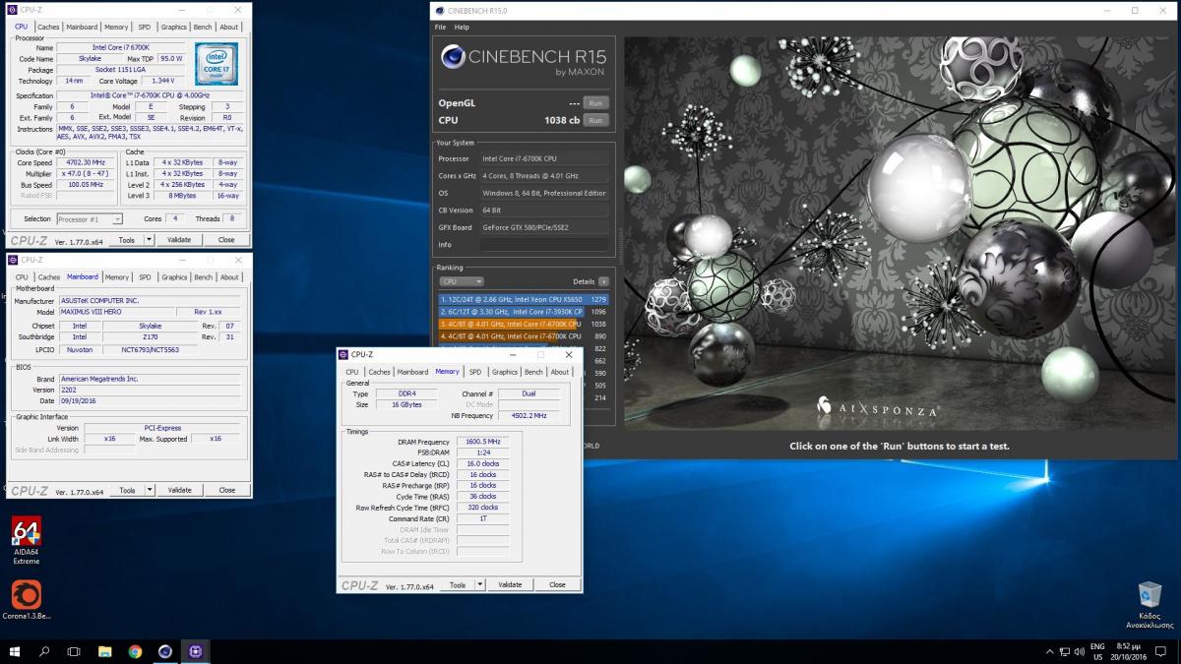Click the Cinebench R15 logo
This screenshot has width=1181, height=664.
tap(523, 60)
